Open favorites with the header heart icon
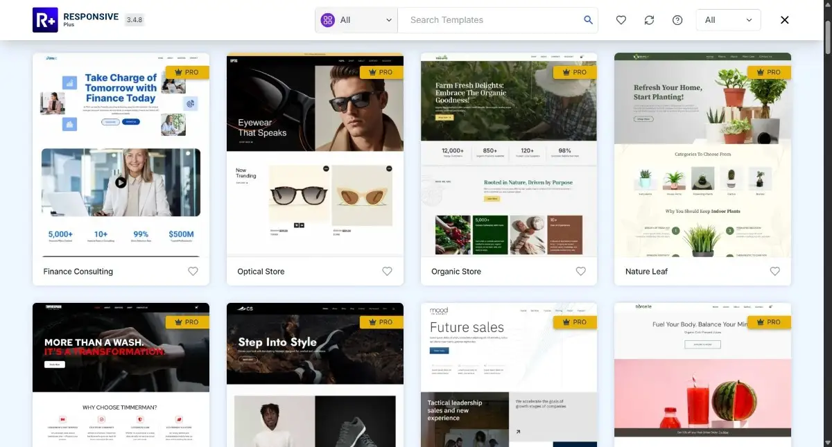Image resolution: width=832 pixels, height=447 pixels. pyautogui.click(x=621, y=20)
